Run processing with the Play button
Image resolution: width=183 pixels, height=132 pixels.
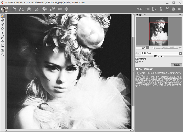pos(154,9)
